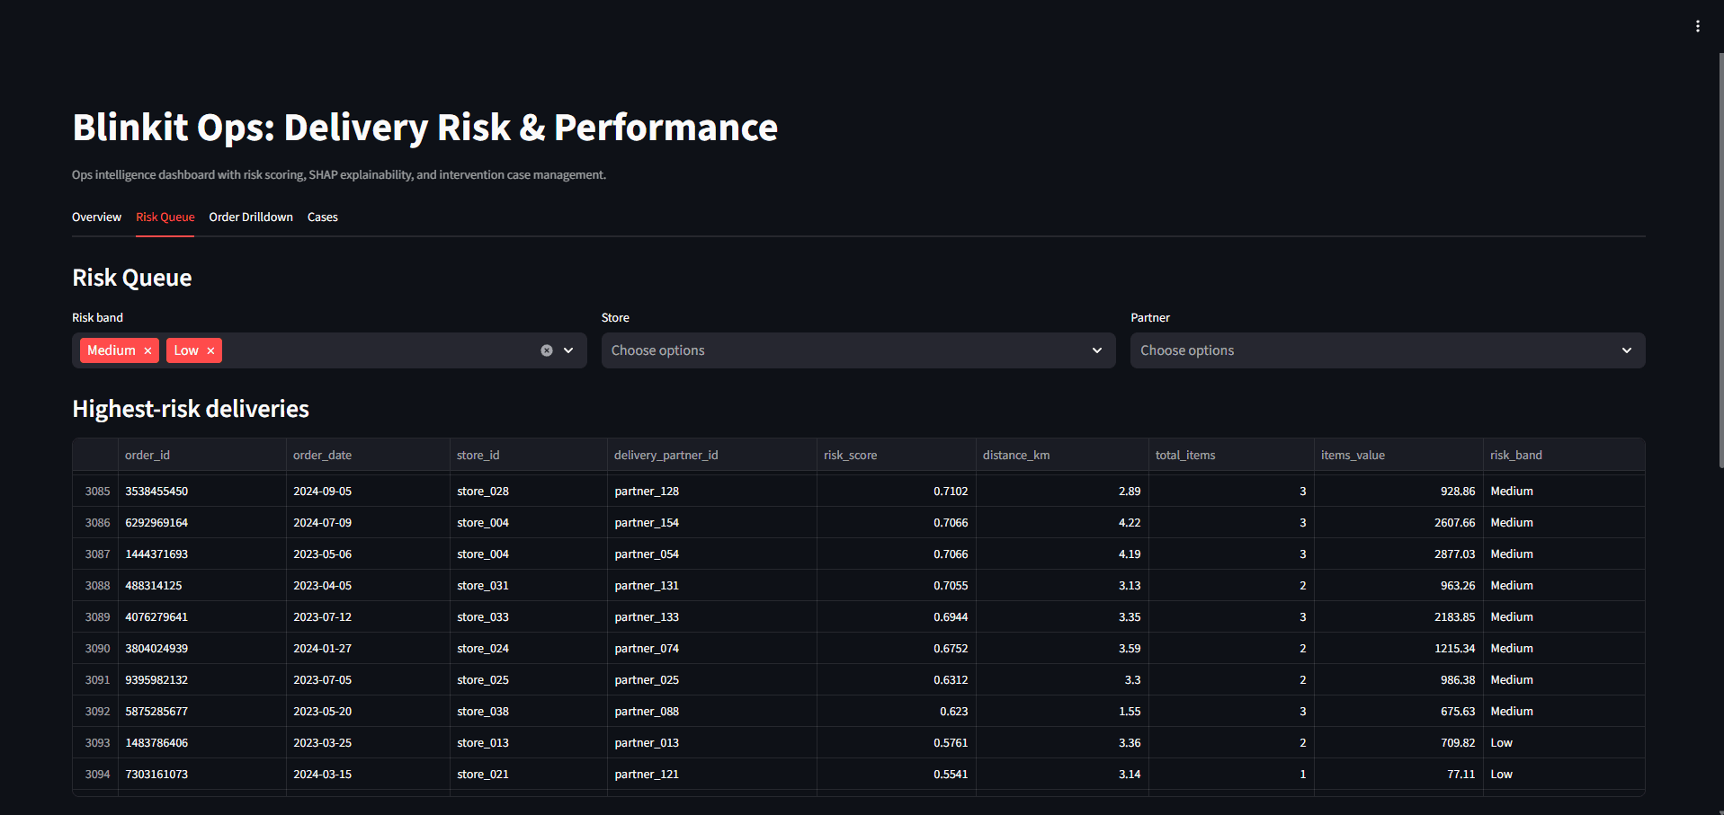The width and height of the screenshot is (1724, 815).
Task: Sort by store_id column header
Action: [x=529, y=455]
